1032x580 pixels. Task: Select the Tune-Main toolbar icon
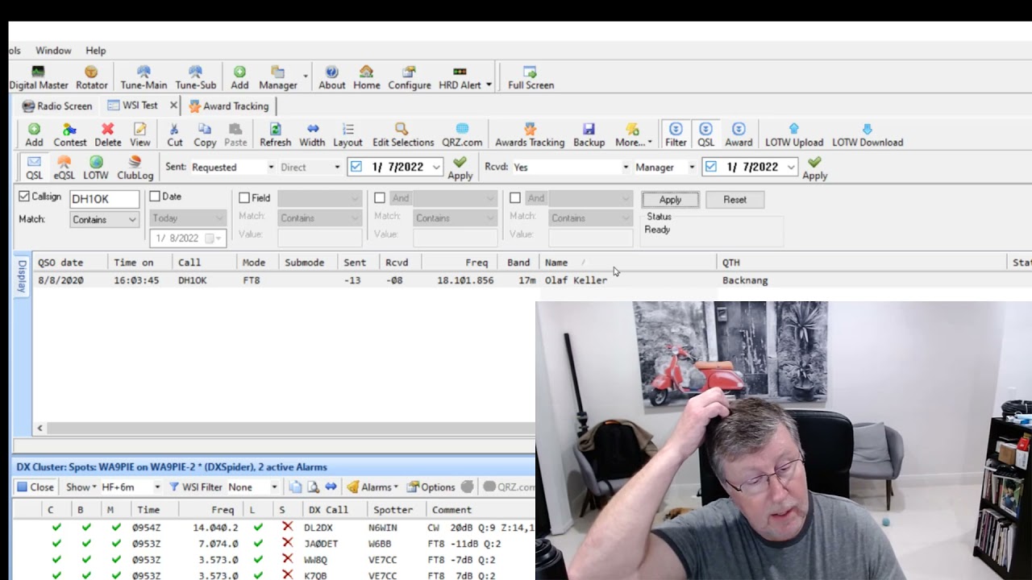(144, 77)
